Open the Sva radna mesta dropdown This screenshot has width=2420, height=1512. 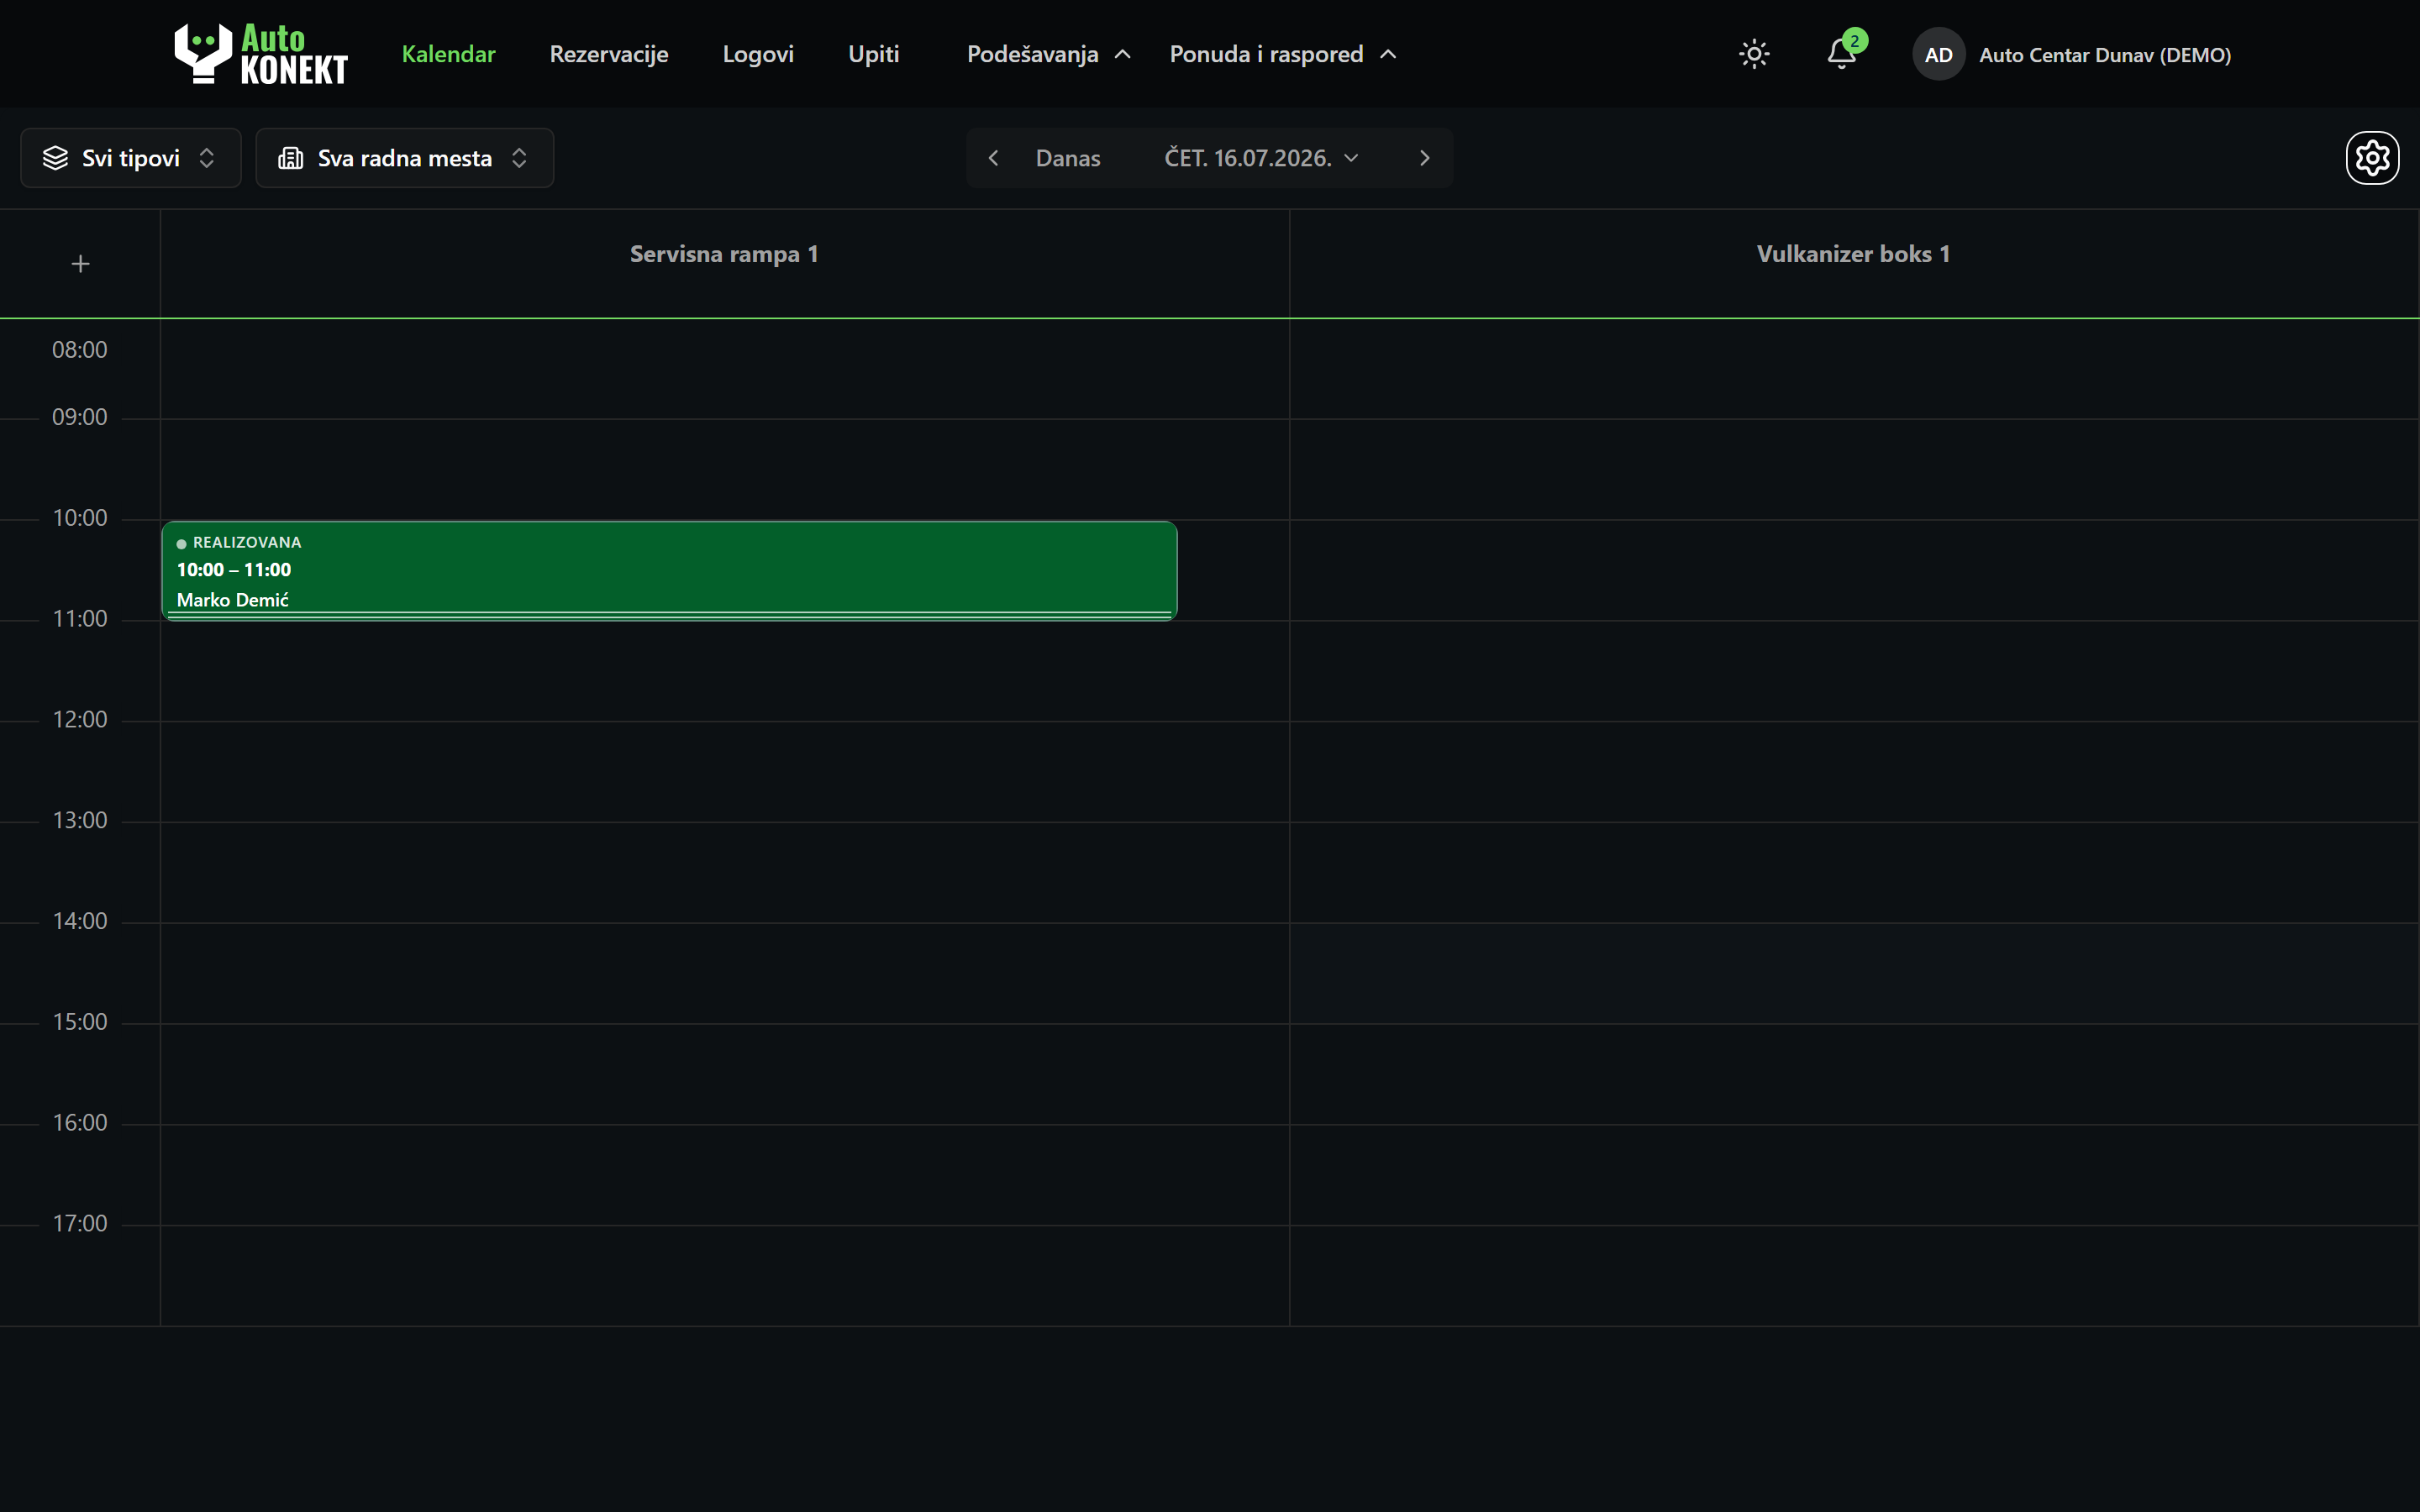[x=405, y=158]
